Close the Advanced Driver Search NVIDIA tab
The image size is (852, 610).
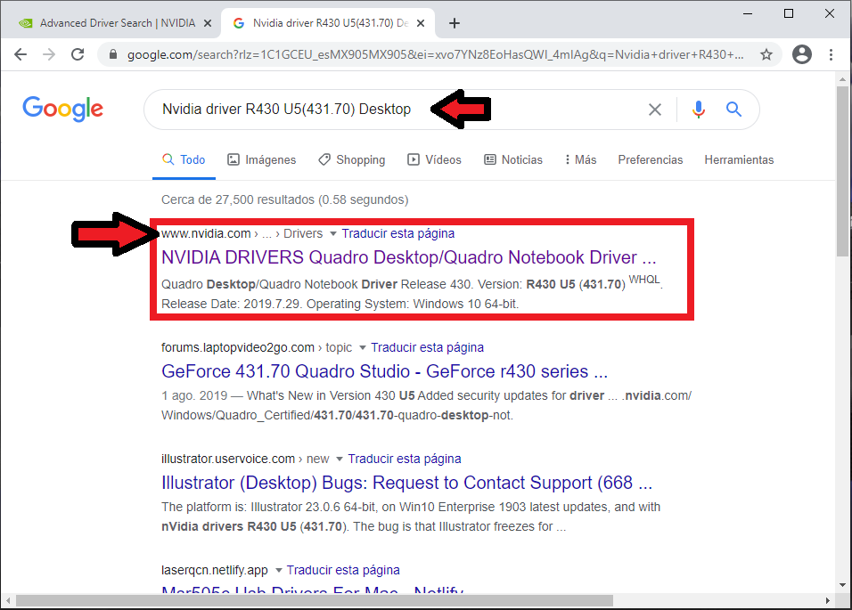tap(208, 23)
